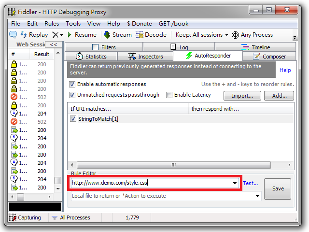
Task: Click the first 204 session info icon
Action: [x=14, y=114]
